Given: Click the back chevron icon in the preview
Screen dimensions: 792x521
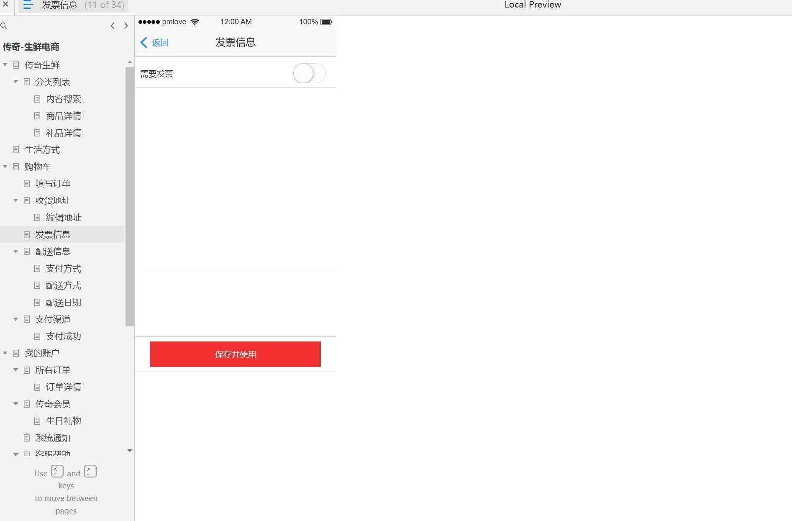Looking at the screenshot, I should point(144,42).
